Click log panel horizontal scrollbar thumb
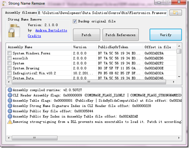189x148 pixels. click(34, 138)
